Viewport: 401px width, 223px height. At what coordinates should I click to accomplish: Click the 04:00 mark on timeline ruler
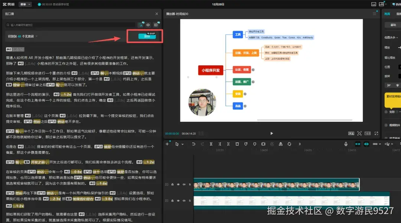(x=264, y=150)
